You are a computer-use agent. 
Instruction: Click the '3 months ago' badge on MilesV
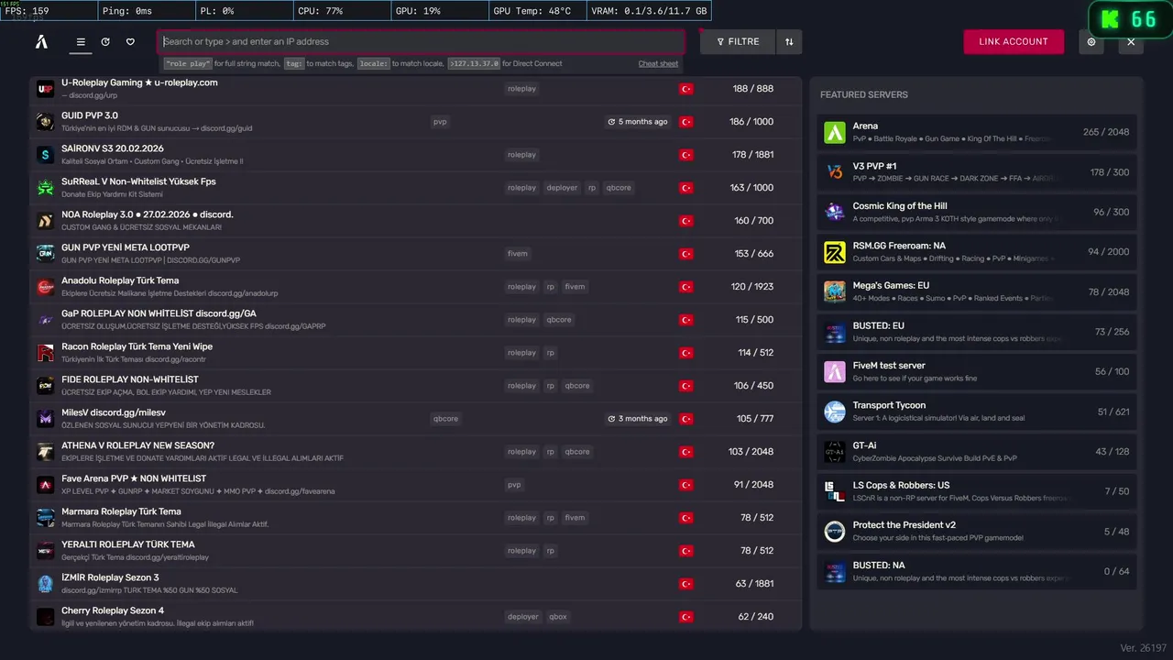pos(638,419)
